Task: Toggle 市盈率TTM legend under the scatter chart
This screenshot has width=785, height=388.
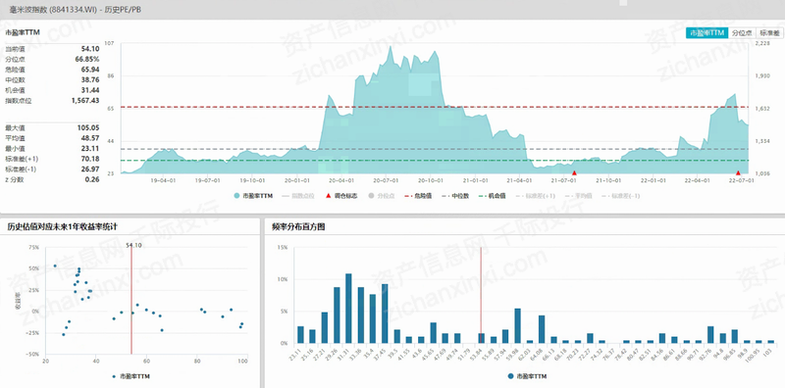Action: point(131,375)
